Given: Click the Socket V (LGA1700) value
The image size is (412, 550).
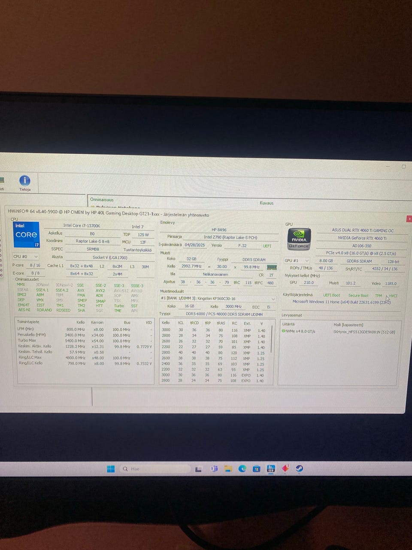Looking at the screenshot, I should pyautogui.click(x=110, y=257).
